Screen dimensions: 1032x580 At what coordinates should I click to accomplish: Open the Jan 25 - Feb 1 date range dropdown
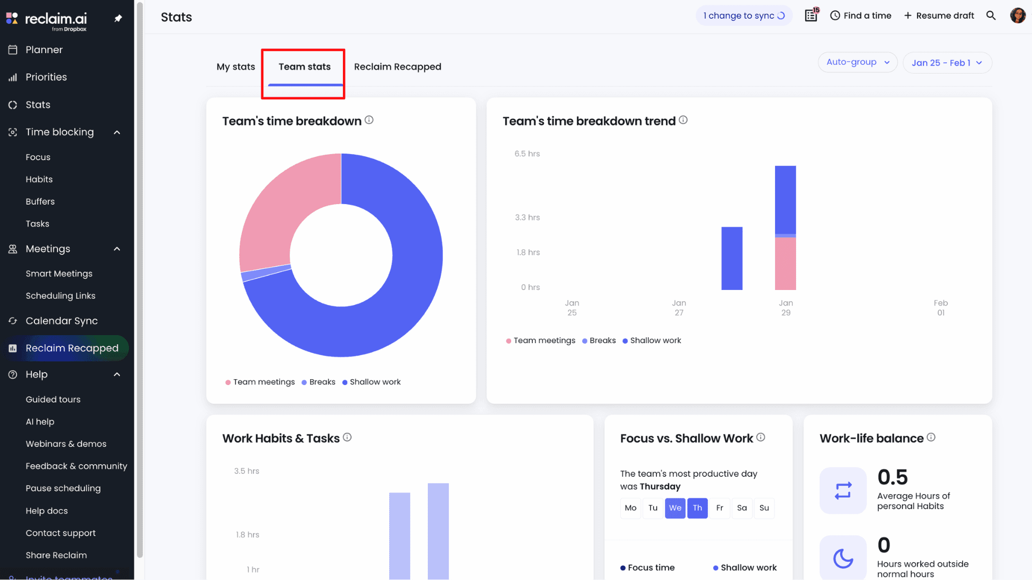(x=947, y=63)
